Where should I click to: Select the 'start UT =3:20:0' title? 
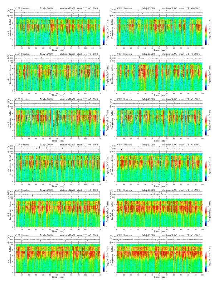[x=87, y=145]
